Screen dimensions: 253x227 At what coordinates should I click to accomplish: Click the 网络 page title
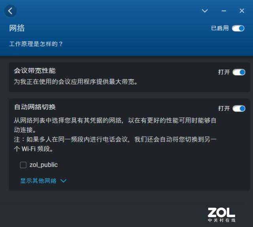(17, 28)
